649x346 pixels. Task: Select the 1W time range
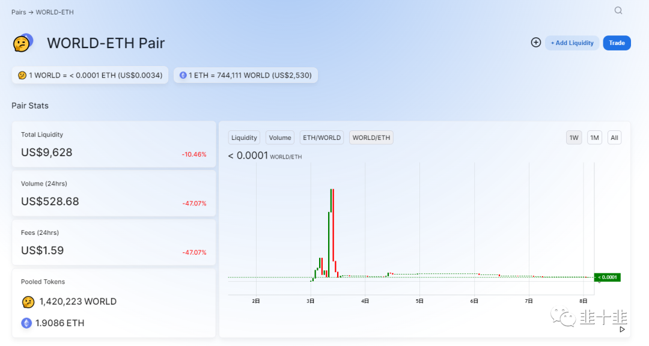tap(574, 138)
